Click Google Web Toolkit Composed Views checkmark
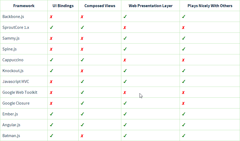The image size is (240, 141). point(82,92)
